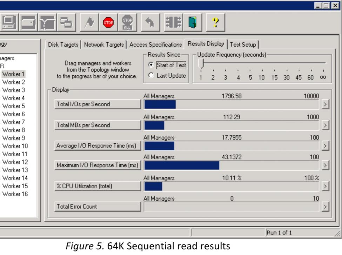
Task: Open options arrow for Total Error Count
Action: tap(325, 207)
